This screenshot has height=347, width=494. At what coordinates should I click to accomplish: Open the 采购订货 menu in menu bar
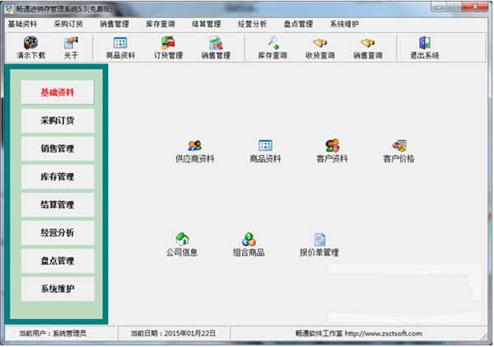pyautogui.click(x=68, y=24)
